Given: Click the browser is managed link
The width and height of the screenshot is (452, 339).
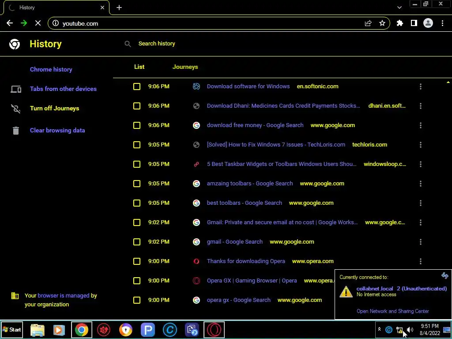Looking at the screenshot, I should (64, 296).
